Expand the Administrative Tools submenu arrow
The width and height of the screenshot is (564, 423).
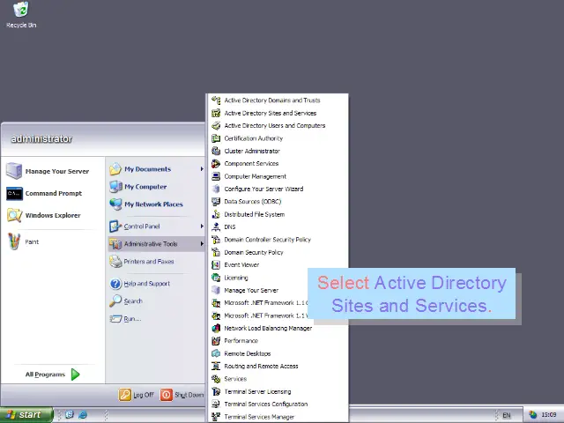[x=202, y=244]
